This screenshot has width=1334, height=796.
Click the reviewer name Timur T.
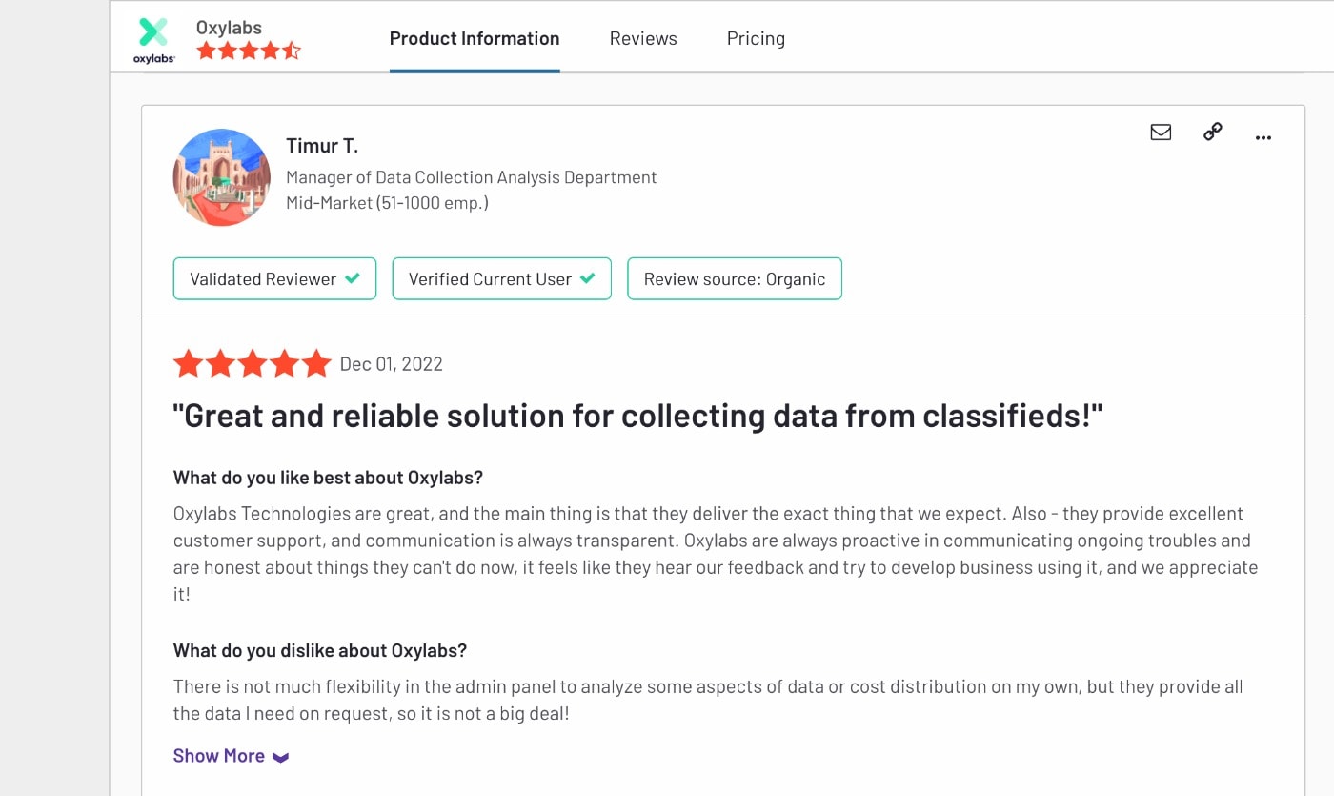pos(322,146)
